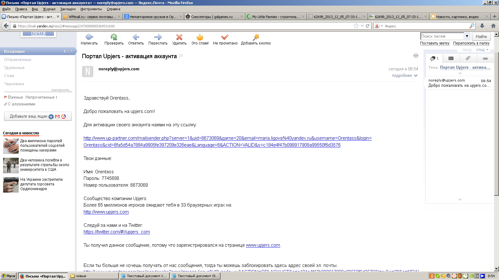
Task: Open the Черновики folder
Action: (x=14, y=84)
